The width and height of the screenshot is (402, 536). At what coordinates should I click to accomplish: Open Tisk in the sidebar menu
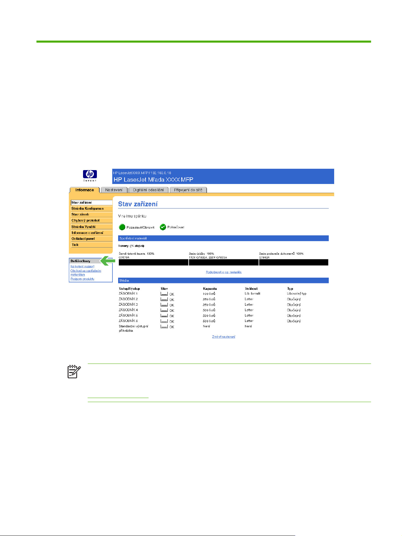91,245
